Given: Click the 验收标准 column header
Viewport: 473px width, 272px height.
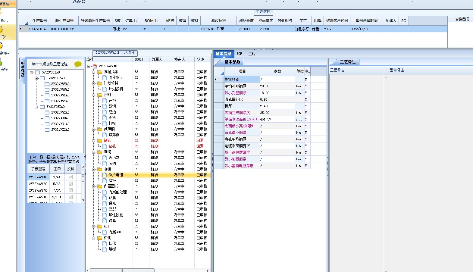Looking at the screenshot, I should click(x=218, y=20).
